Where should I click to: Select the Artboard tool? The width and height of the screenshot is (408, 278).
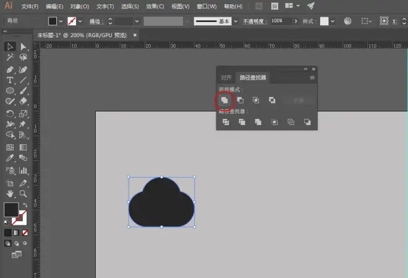[10, 183]
